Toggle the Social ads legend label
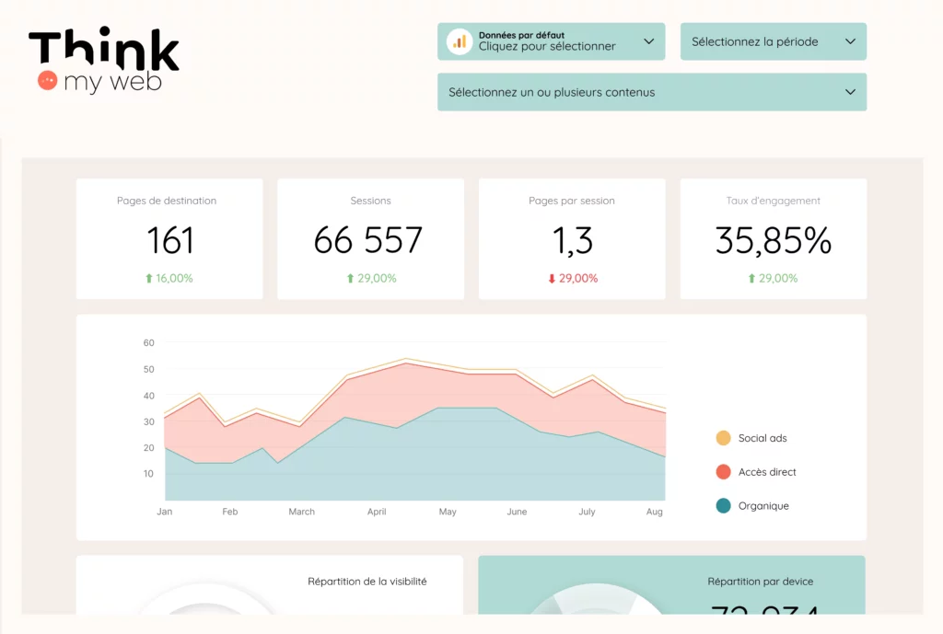The image size is (943, 634). 763,438
